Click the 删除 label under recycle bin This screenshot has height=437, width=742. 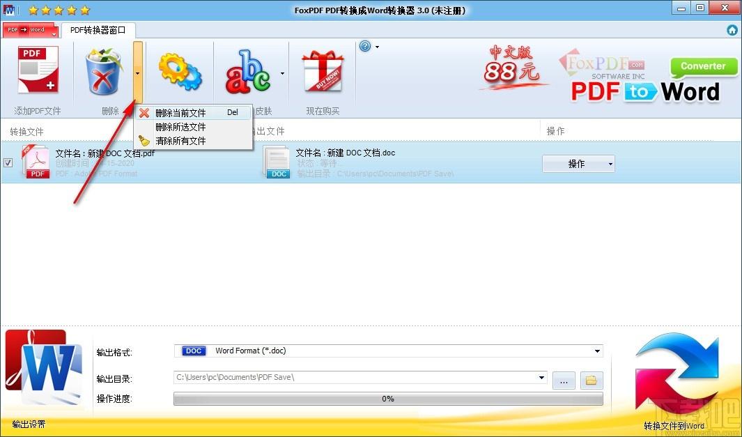pyautogui.click(x=110, y=112)
